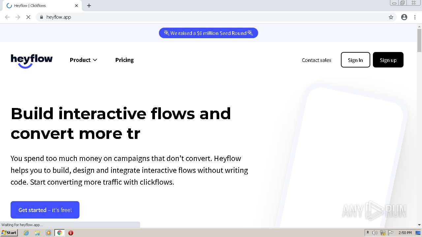This screenshot has width=422, height=237.
Task: Launch Internet Explorer from taskbar
Action: (26, 233)
